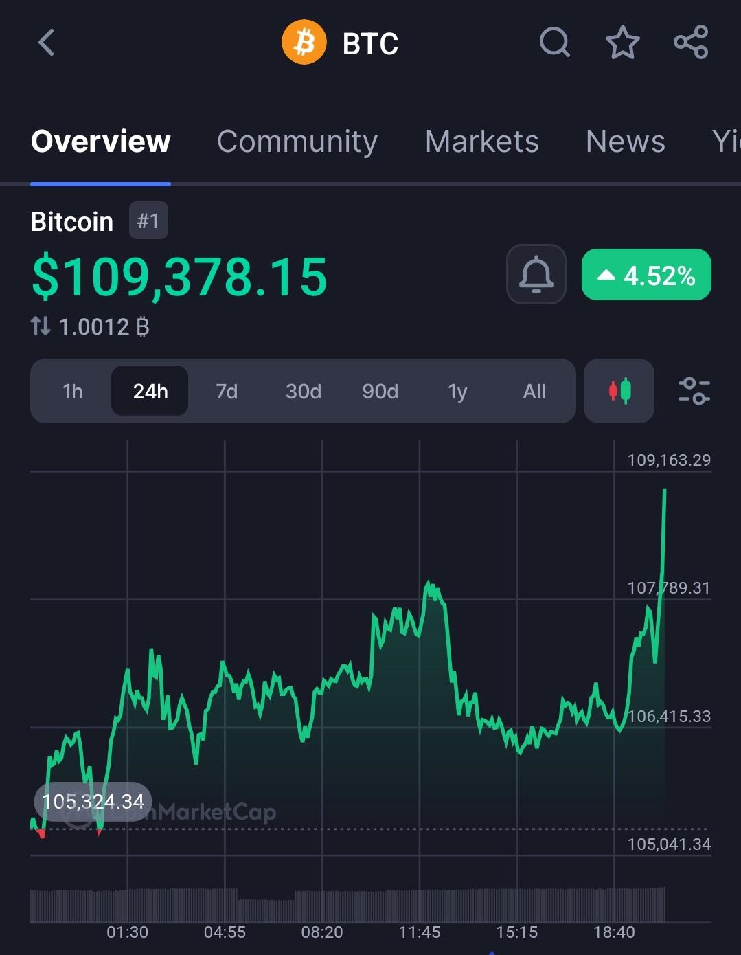Tap the orange Bitcoin logo icon

point(304,43)
